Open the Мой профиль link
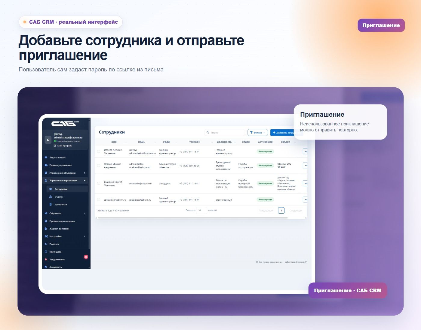This screenshot has width=421, height=330. pos(63,146)
